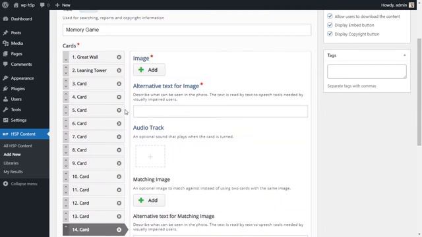Open the New content menu
Image resolution: width=422 pixels, height=237 pixels.
(63, 5)
